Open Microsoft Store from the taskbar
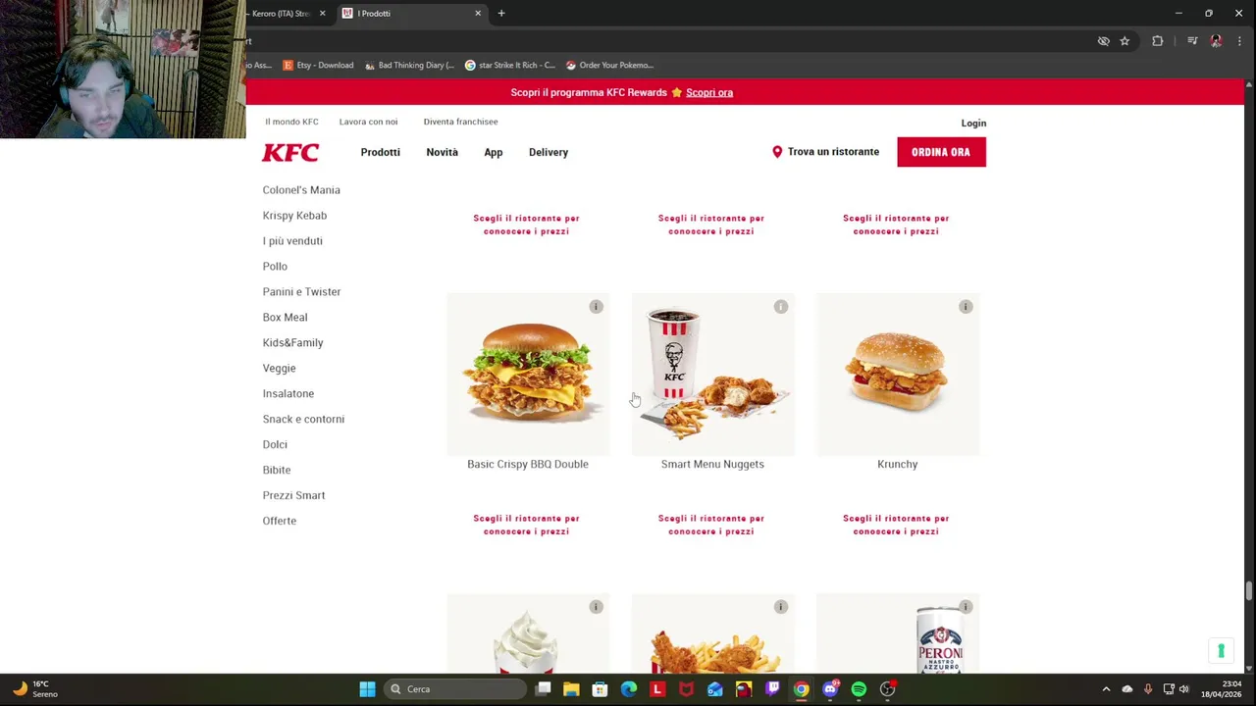 pyautogui.click(x=600, y=689)
